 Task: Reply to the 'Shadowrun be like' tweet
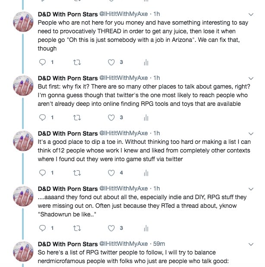(42, 228)
